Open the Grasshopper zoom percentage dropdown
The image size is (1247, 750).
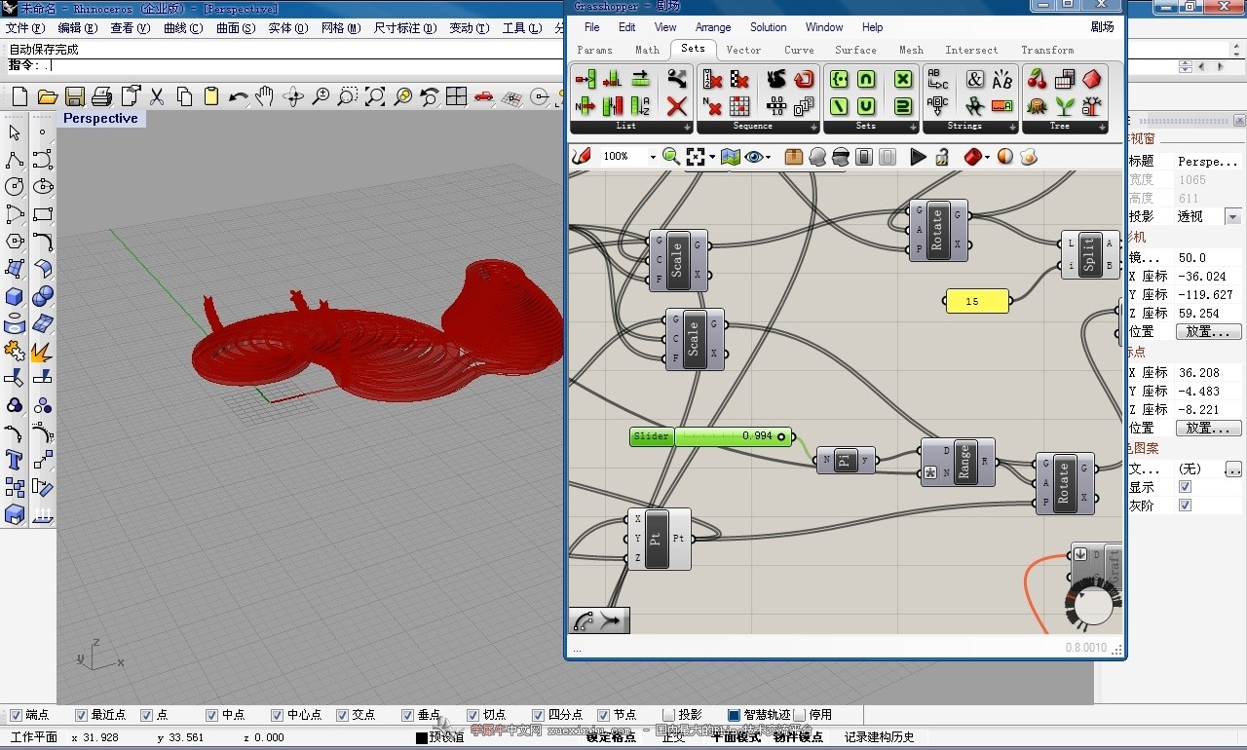point(652,157)
